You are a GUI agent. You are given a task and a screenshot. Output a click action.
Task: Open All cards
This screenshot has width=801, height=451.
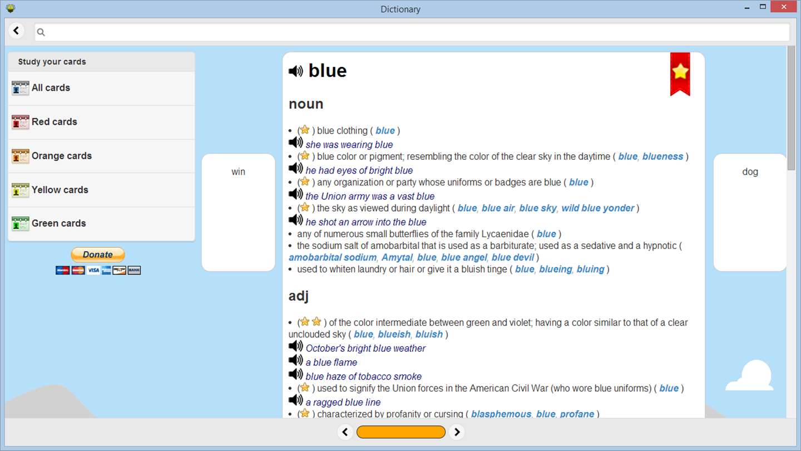click(101, 88)
